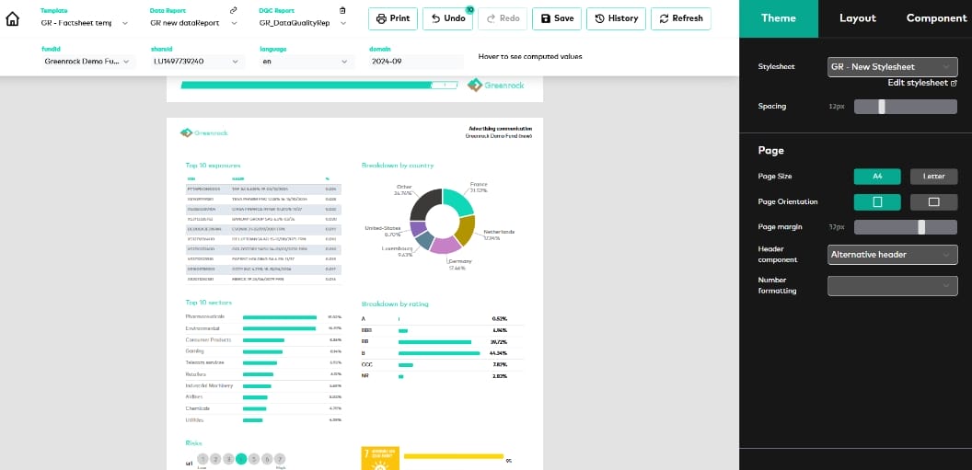Open the Stylesheet dropdown

tap(893, 67)
